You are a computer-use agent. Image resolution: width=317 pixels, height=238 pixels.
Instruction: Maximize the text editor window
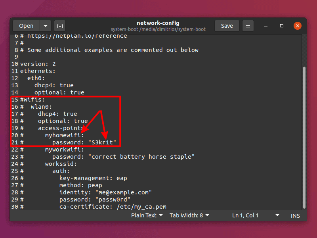tap(282, 26)
